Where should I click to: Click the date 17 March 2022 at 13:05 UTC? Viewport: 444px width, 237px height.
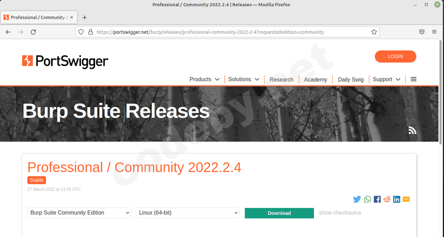pyautogui.click(x=54, y=189)
